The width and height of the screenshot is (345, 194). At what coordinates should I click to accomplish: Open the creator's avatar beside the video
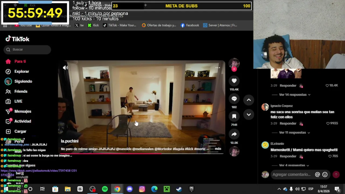click(234, 63)
